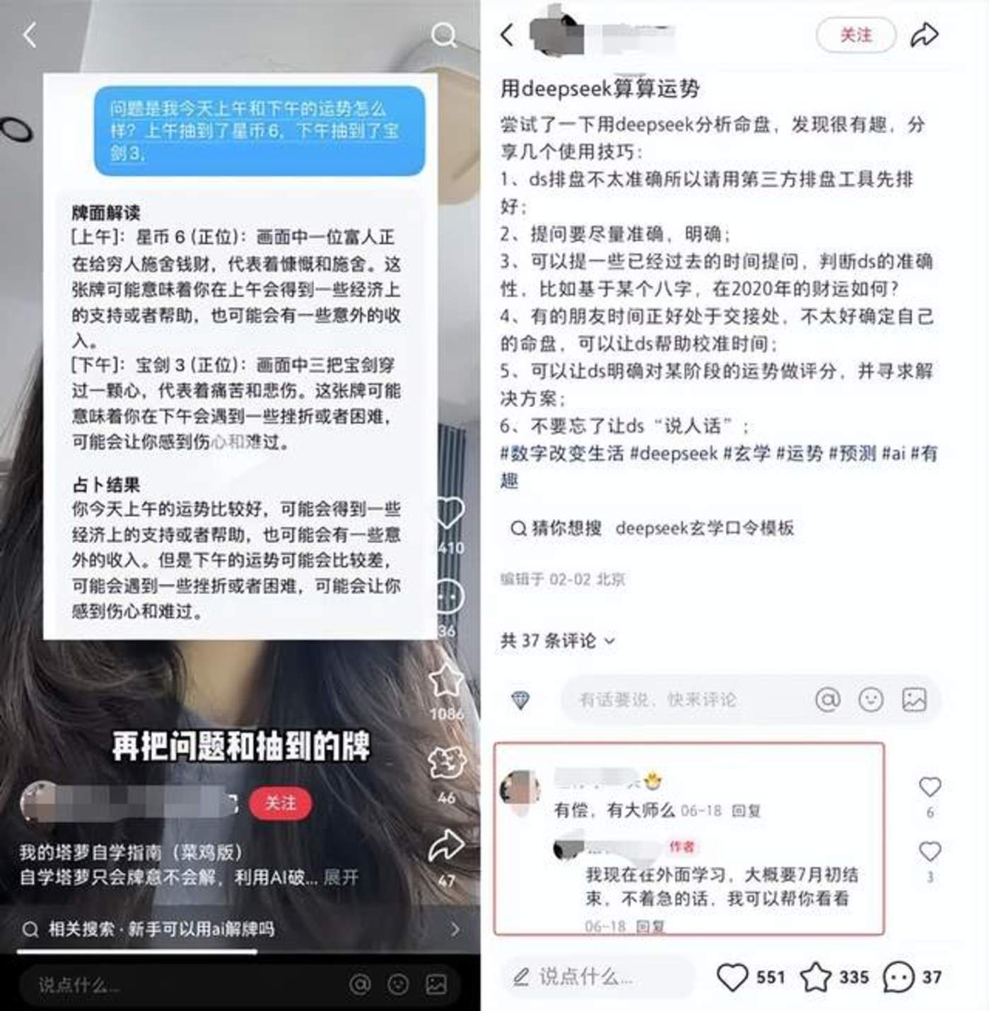This screenshot has height=1011, width=989.
Task: Open the emoji picker in the comment field
Action: [x=870, y=699]
